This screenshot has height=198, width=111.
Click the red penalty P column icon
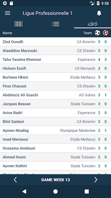click(105, 33)
